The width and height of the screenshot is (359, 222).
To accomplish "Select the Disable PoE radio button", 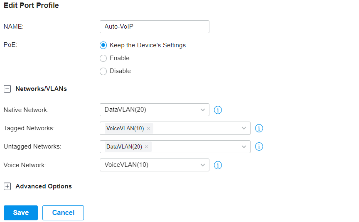I will click(x=103, y=71).
